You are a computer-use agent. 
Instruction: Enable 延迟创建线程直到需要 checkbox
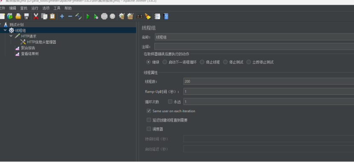[149, 120]
